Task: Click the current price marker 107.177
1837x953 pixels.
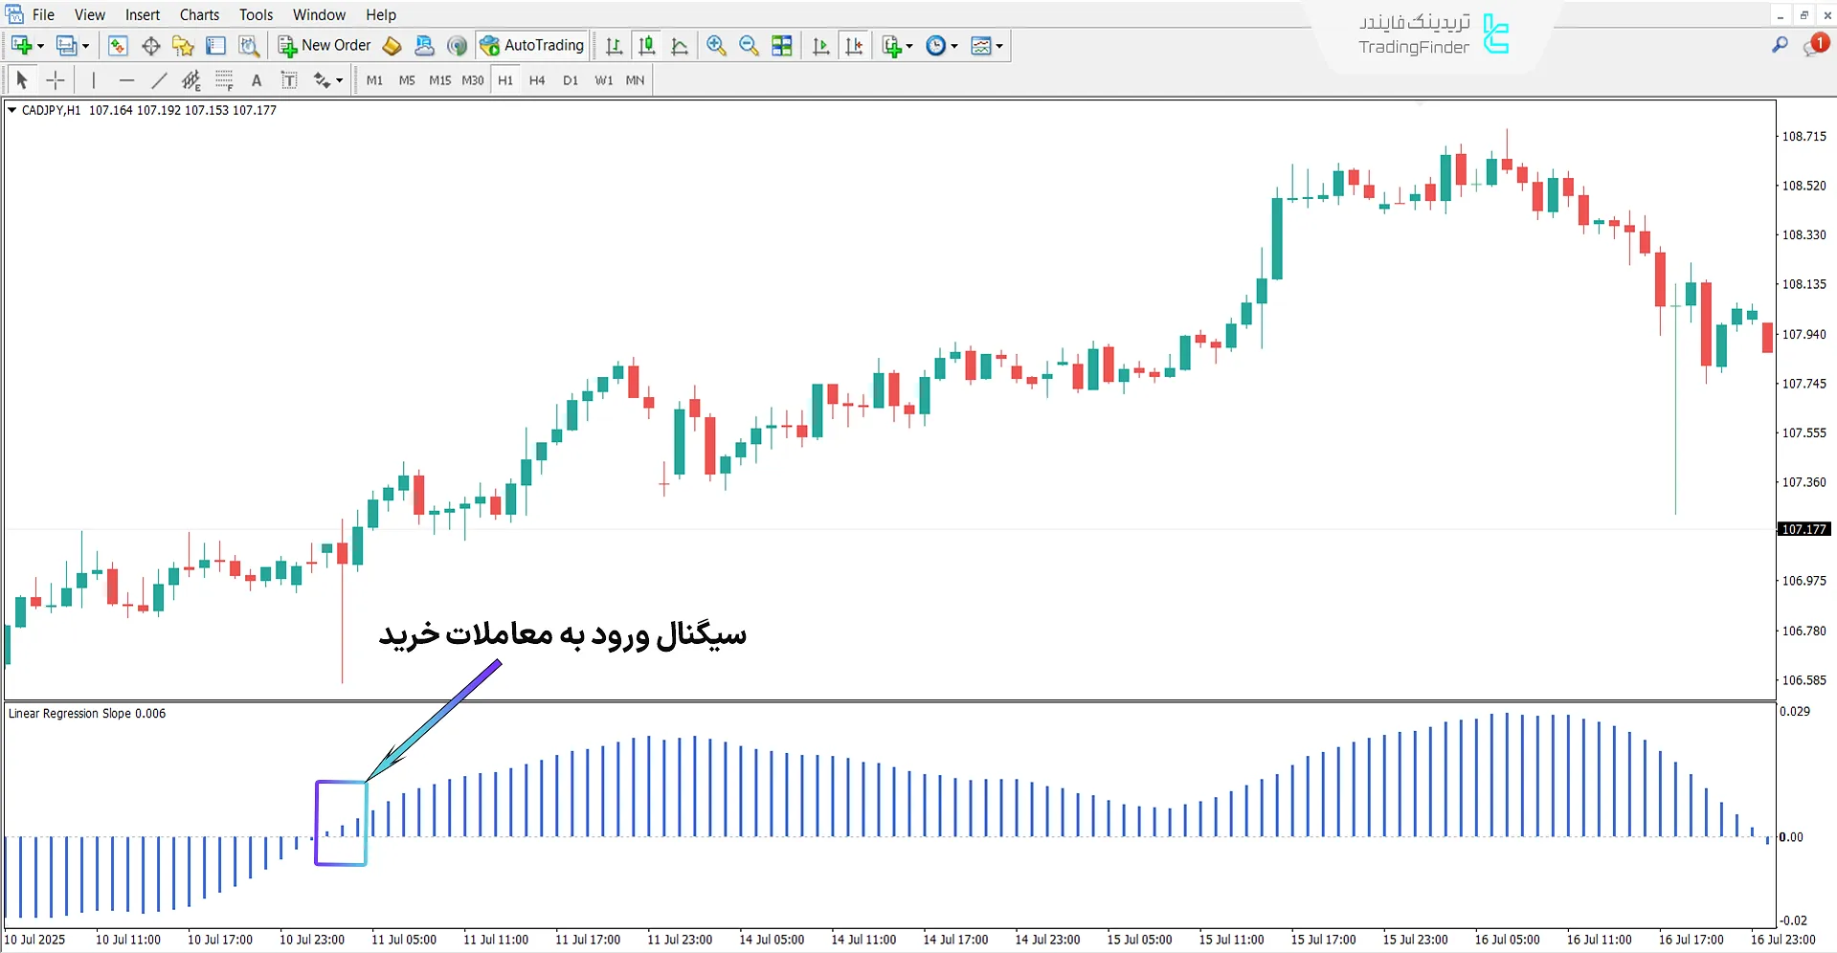Action: tap(1803, 528)
